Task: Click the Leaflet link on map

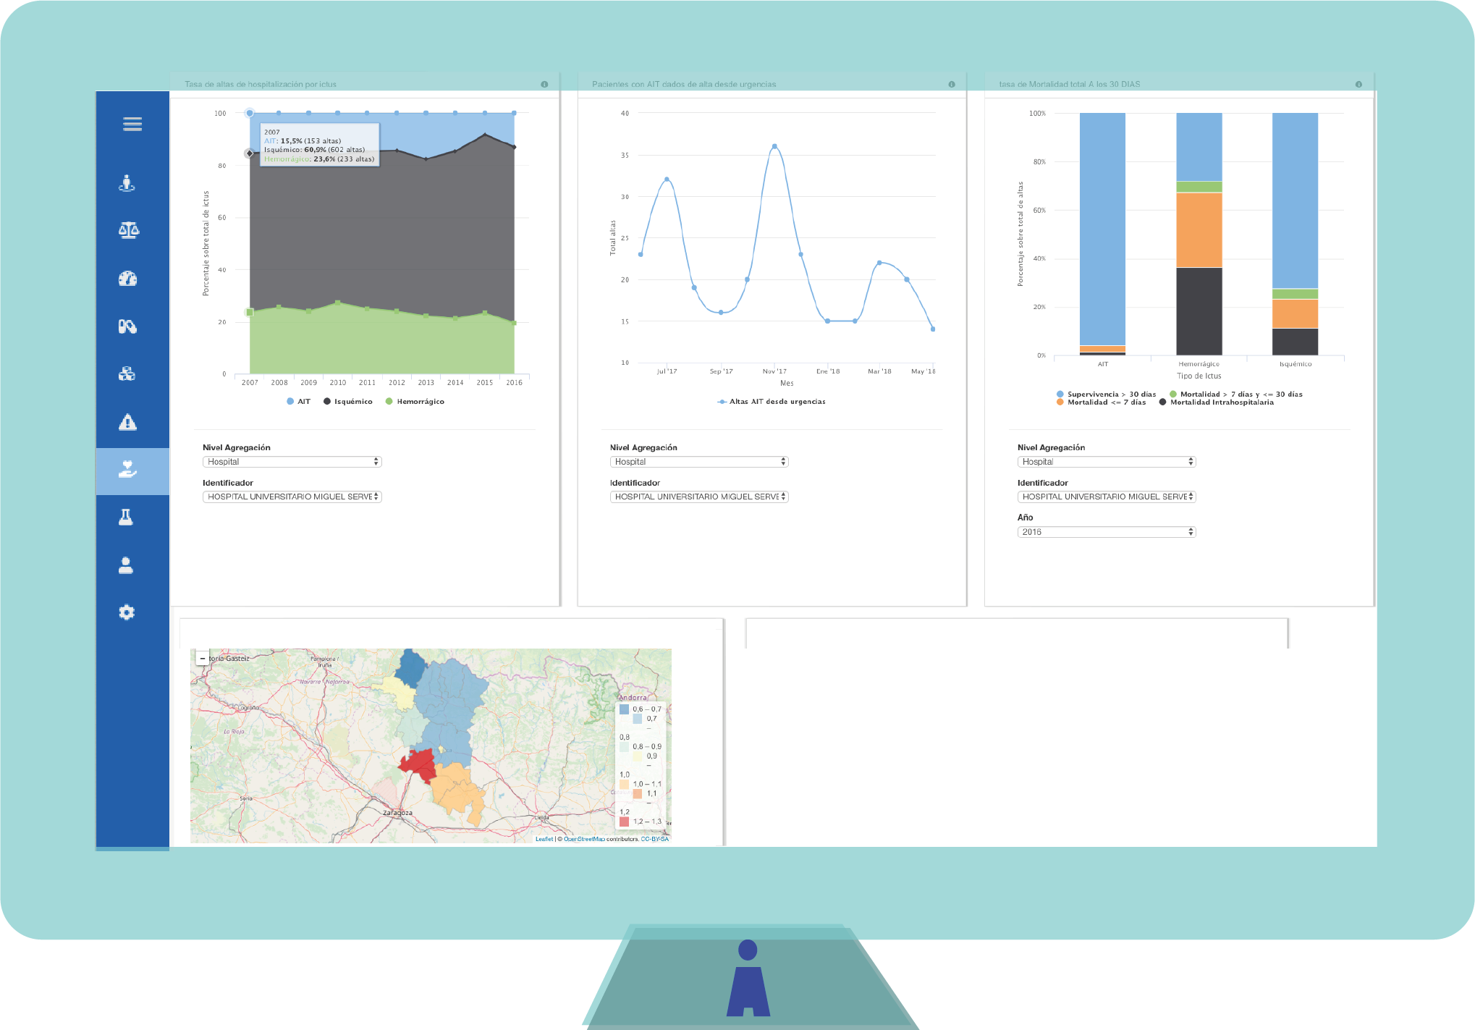Action: [x=544, y=839]
